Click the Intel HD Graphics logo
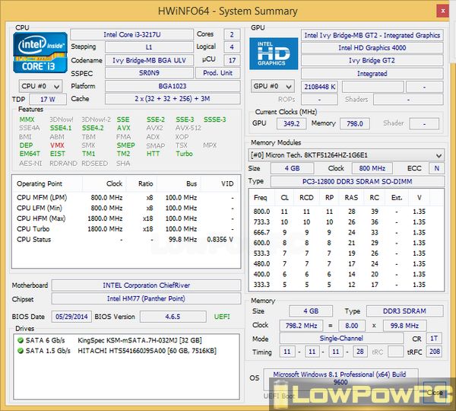 pyautogui.click(x=274, y=53)
